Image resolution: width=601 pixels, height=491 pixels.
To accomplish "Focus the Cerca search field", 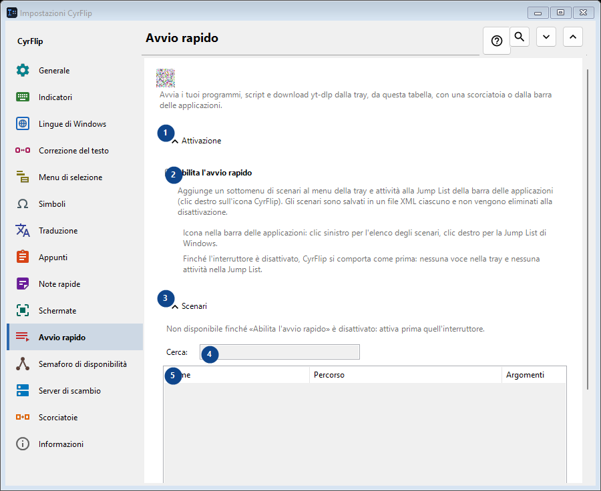I will pyautogui.click(x=280, y=352).
